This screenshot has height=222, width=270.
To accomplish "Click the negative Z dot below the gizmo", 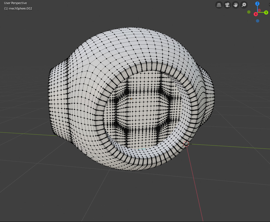I will coord(257,21).
